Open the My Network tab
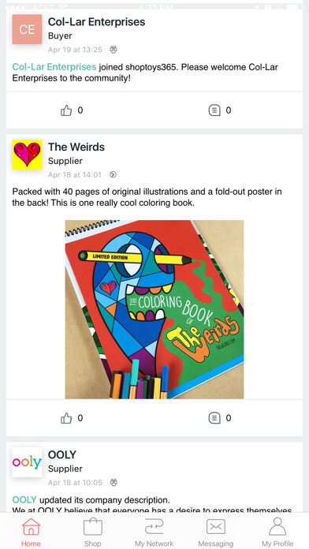 (154, 532)
